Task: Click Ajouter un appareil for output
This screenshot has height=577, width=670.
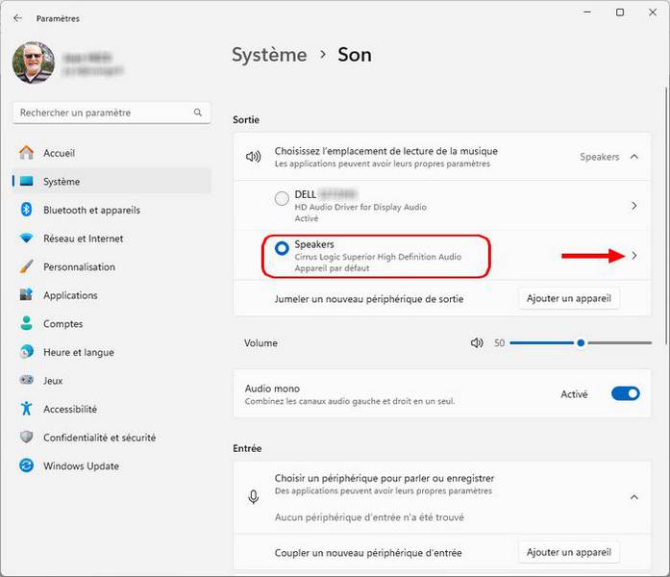Action: click(569, 298)
